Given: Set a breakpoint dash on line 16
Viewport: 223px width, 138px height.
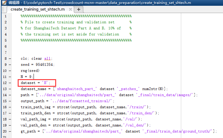Looking at the screenshot, I should click(10, 107).
